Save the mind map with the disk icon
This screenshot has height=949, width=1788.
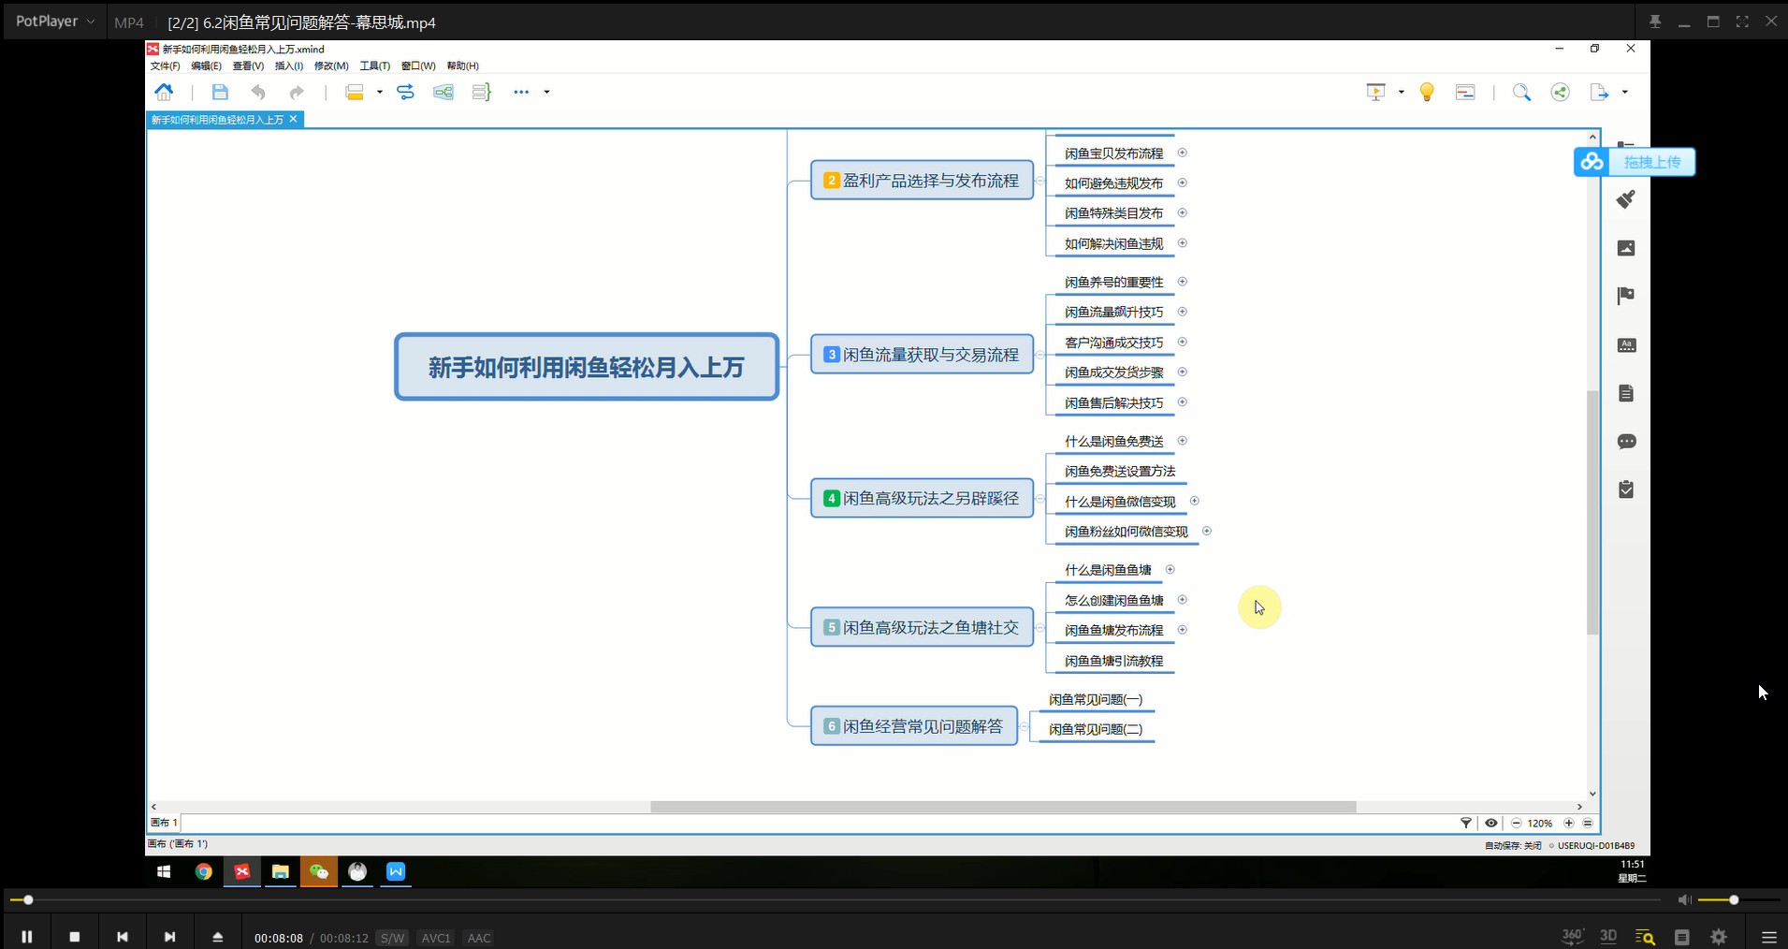(220, 92)
